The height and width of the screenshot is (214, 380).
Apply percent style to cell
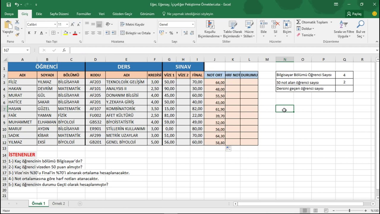tap(171, 33)
